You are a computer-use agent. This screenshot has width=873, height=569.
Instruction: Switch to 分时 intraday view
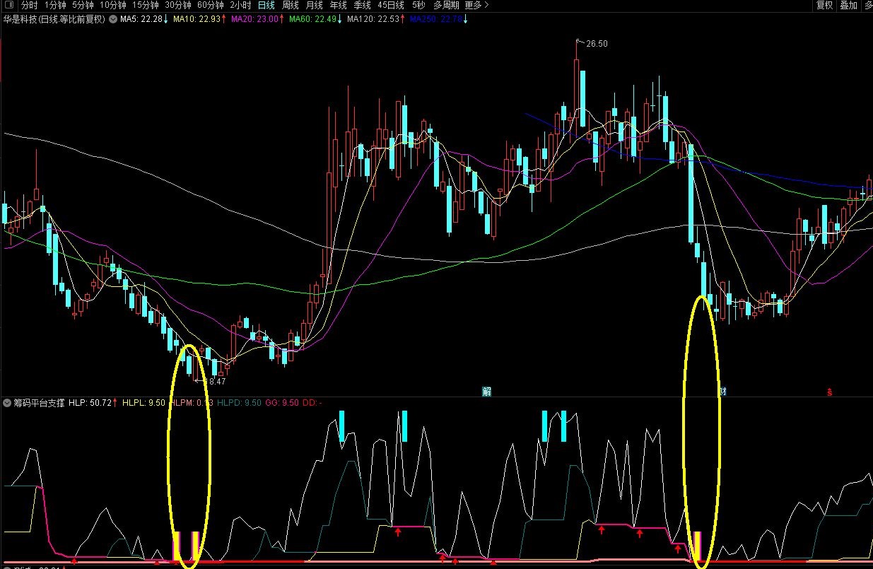coord(30,5)
